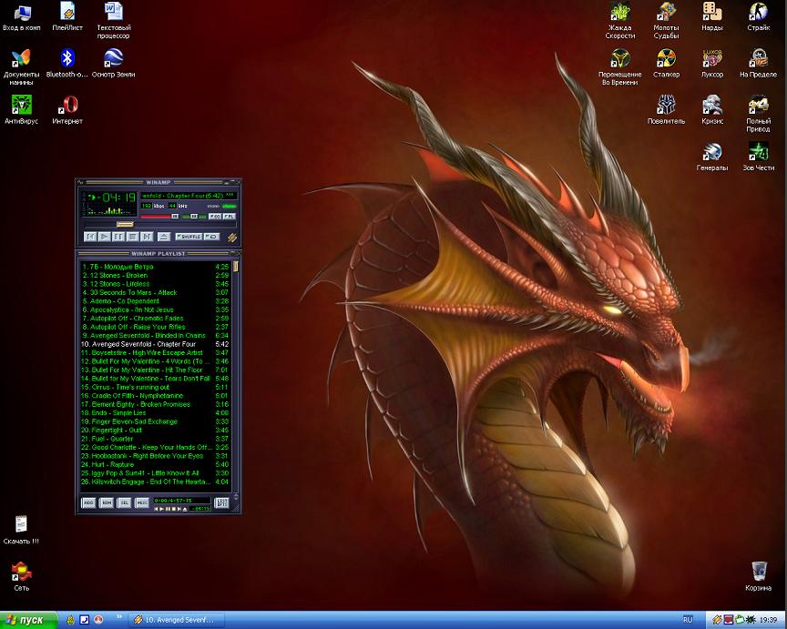Toggle repeat mode in Winamp

(212, 237)
